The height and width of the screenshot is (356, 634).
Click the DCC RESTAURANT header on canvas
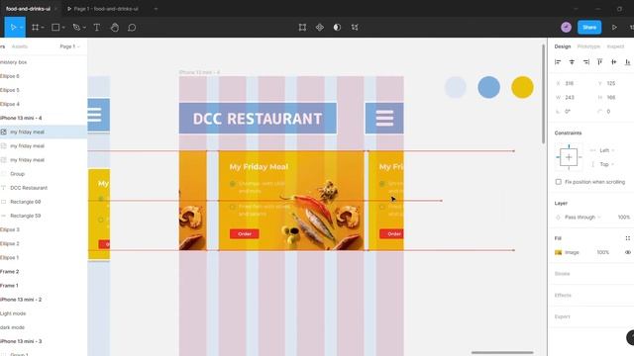pos(258,119)
